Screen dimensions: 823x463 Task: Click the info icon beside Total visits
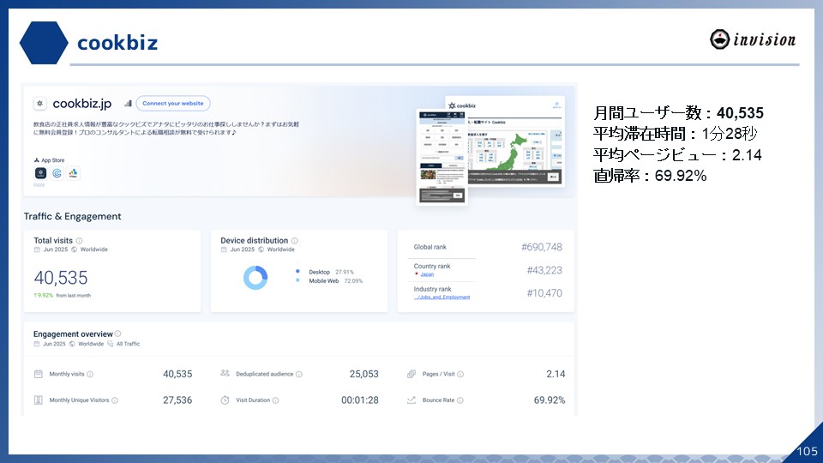coord(79,240)
